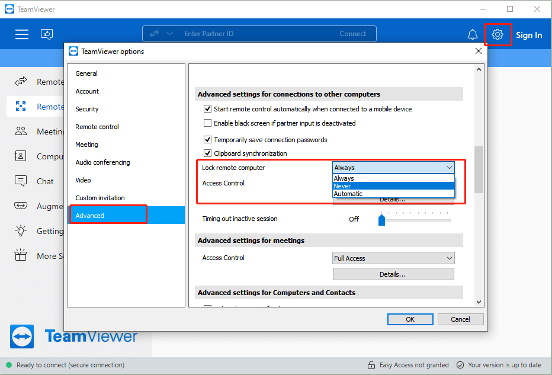Click the TeamViewer logo in the bottom left

coord(22,336)
